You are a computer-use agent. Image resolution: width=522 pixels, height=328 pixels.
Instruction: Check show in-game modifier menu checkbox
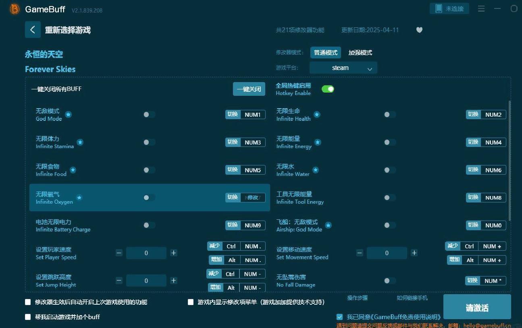pos(191,302)
